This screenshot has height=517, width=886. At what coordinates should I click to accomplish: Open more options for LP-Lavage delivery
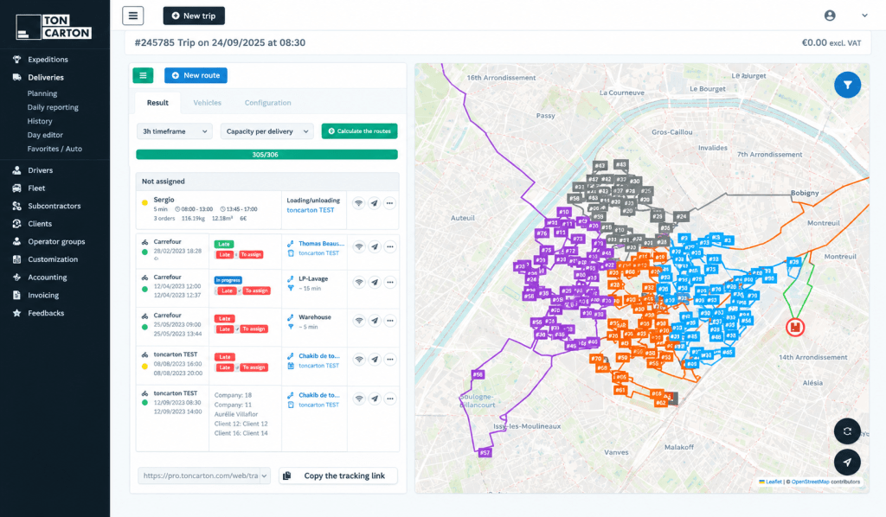click(390, 282)
